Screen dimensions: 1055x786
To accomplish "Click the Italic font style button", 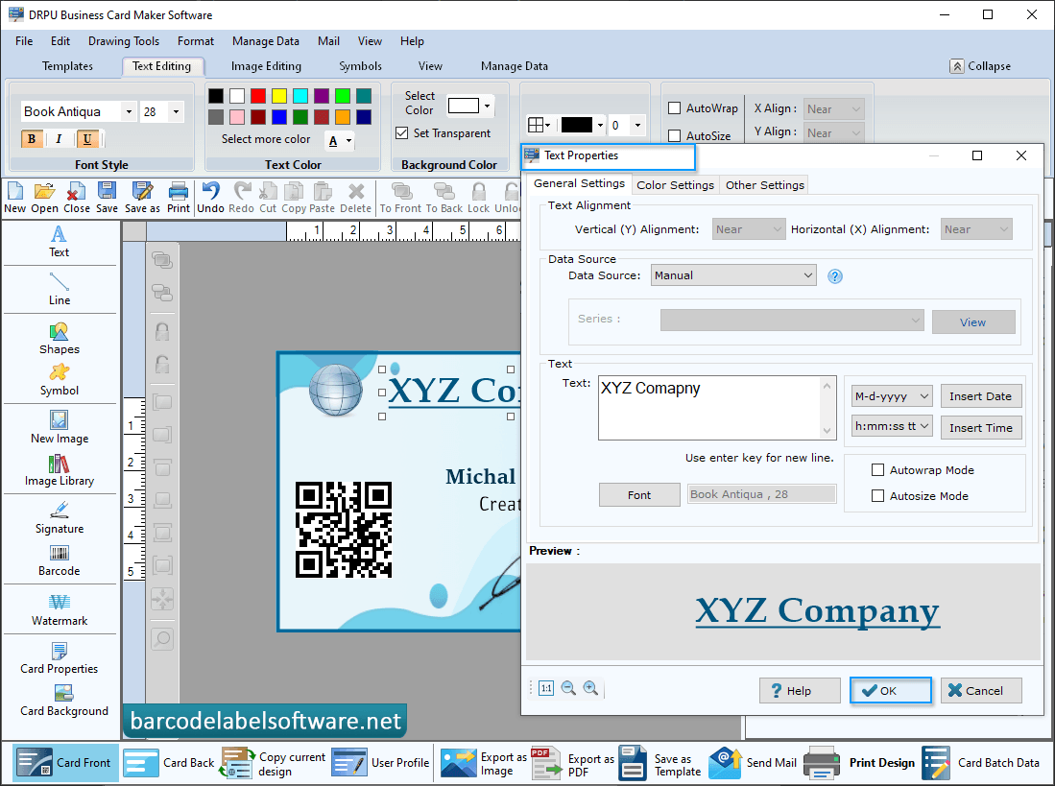I will coord(60,139).
